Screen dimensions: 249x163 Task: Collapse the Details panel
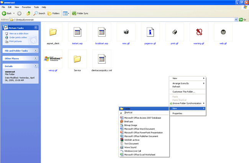point(36,66)
